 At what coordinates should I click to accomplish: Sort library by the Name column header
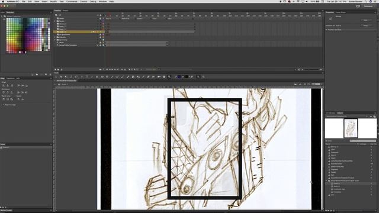(x=327, y=144)
